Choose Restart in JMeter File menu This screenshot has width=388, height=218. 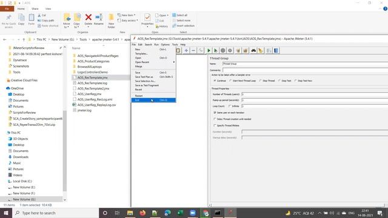(153, 96)
